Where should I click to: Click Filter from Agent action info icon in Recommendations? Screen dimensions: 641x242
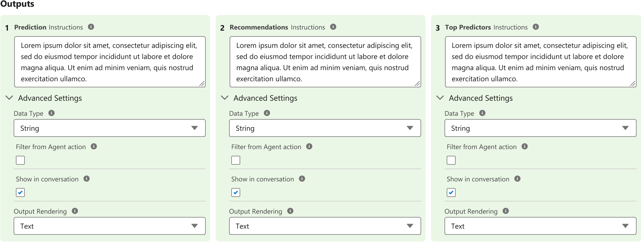309,147
